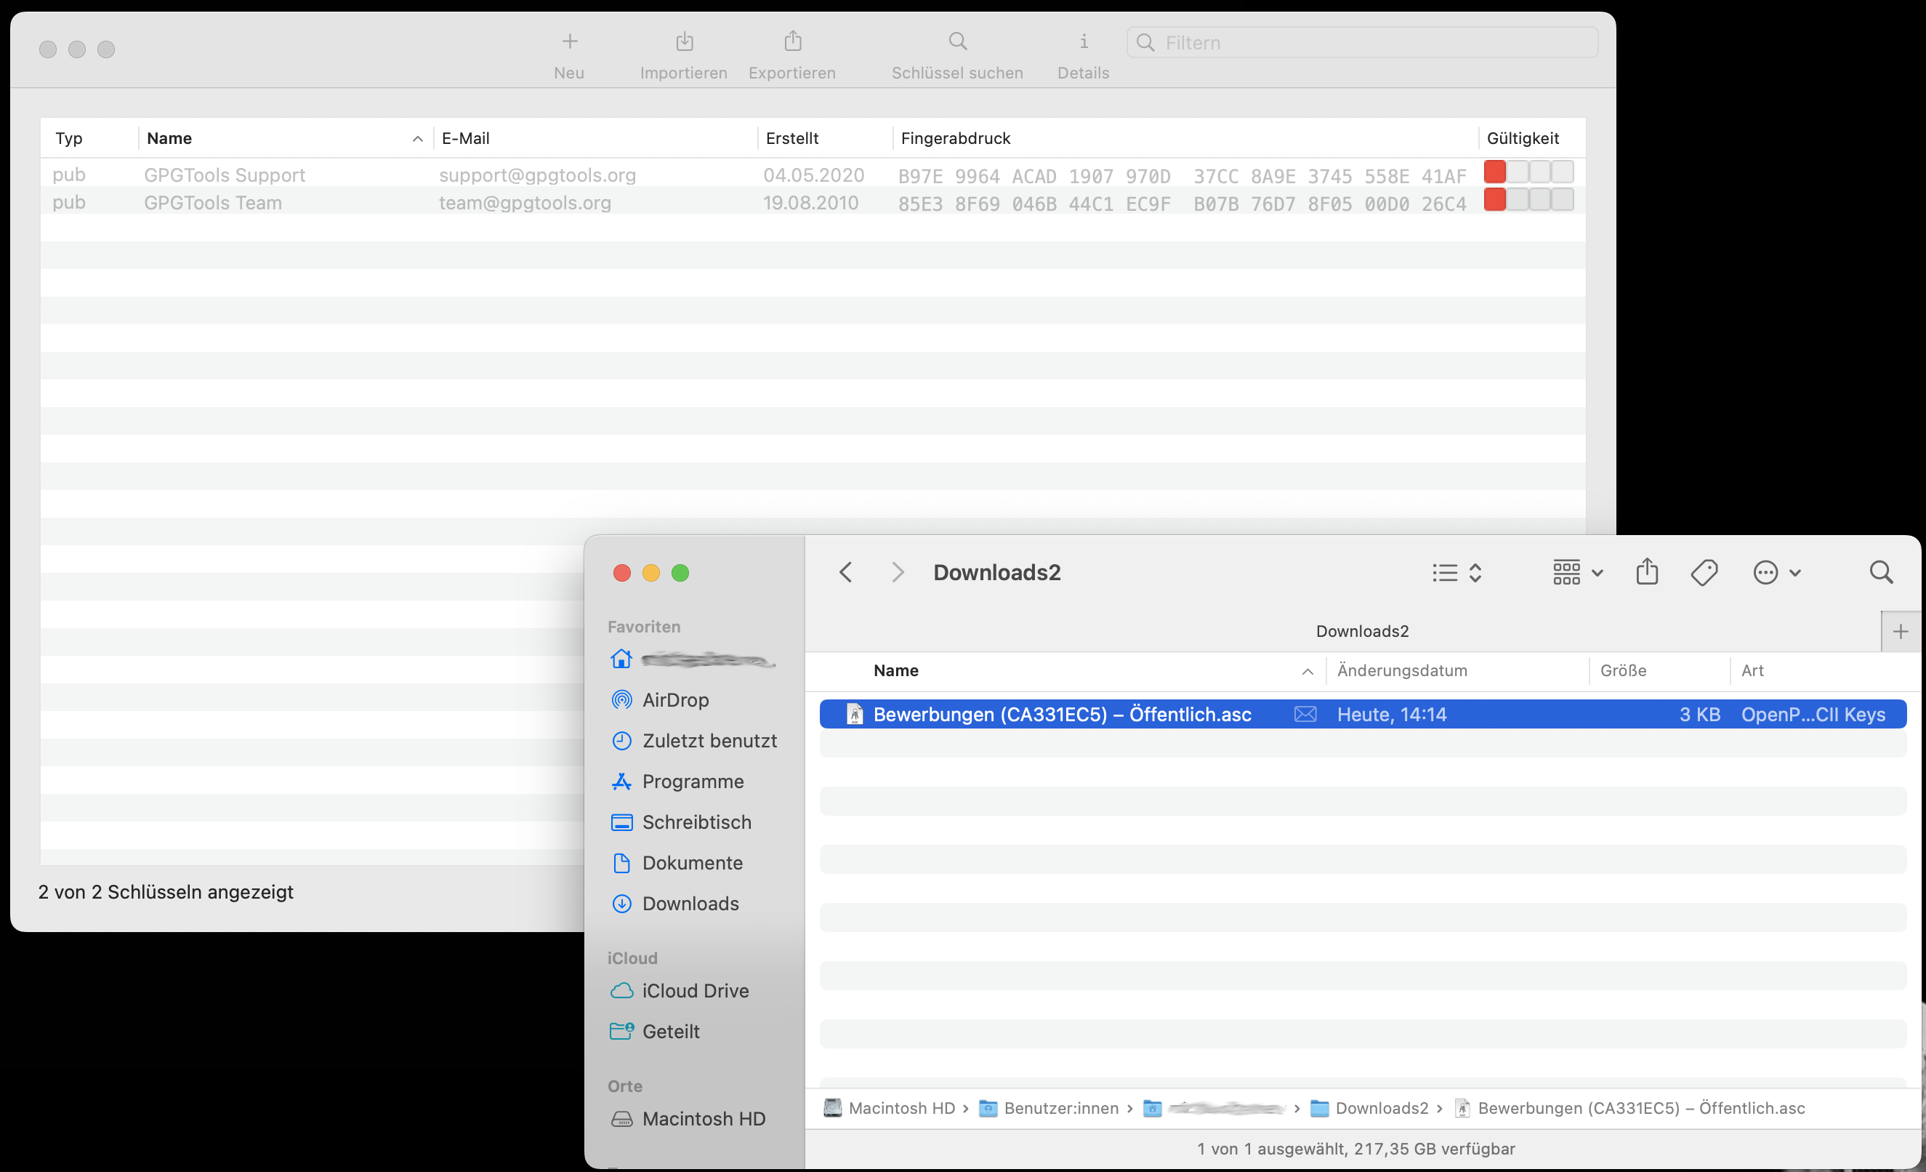Click the .asc file in the path bar
This screenshot has width=1926, height=1172.
click(1629, 1108)
